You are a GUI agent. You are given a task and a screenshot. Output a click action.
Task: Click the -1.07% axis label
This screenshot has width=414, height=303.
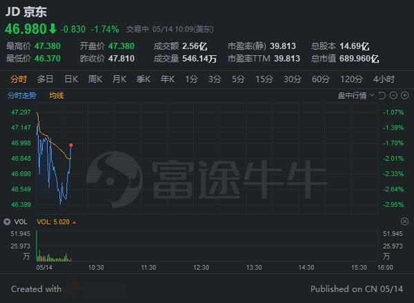pos(393,113)
